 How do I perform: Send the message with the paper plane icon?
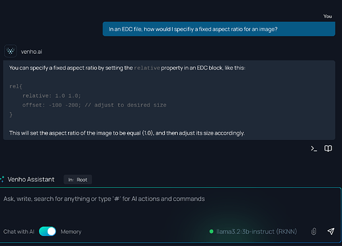click(x=331, y=231)
